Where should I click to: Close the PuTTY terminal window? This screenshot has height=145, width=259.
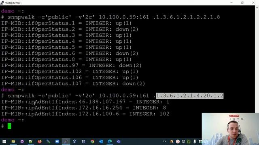pyautogui.click(x=253, y=3)
